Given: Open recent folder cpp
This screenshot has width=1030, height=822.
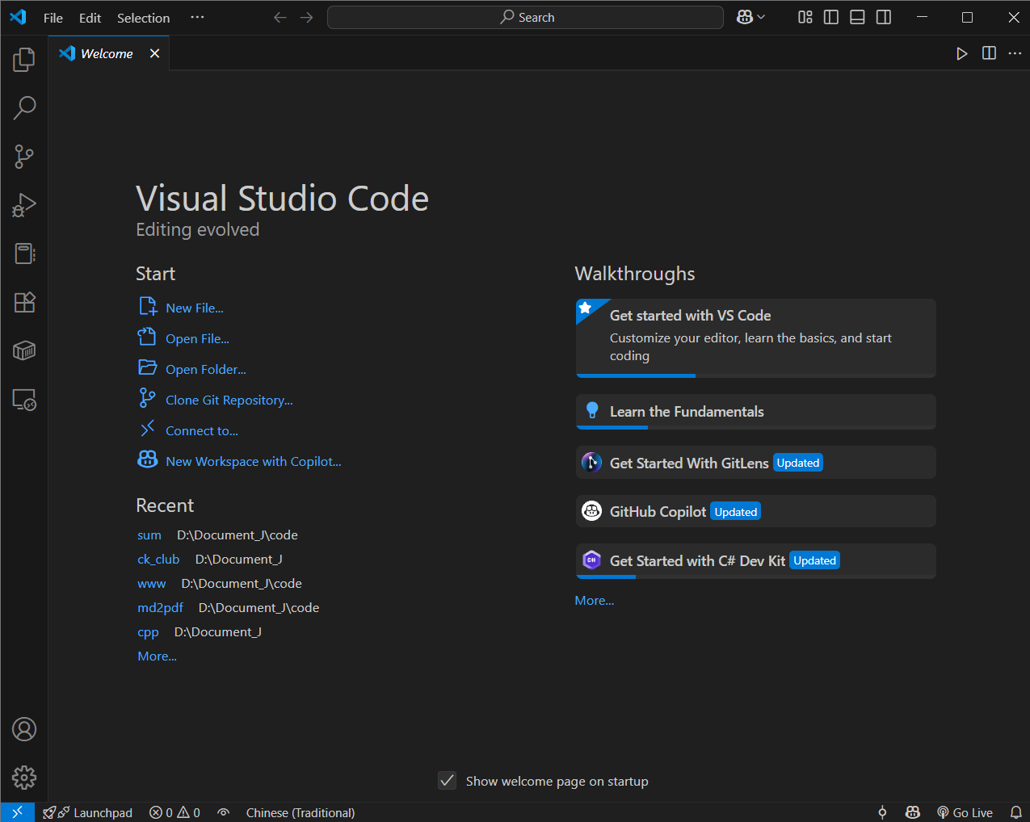Looking at the screenshot, I should (x=148, y=631).
